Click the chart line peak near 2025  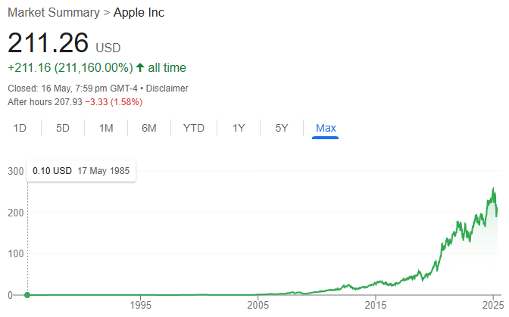[493, 188]
